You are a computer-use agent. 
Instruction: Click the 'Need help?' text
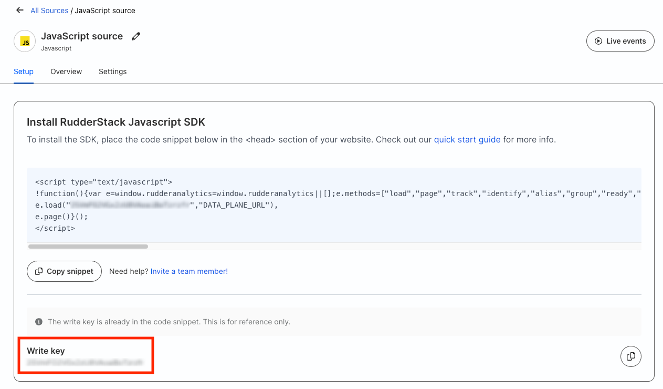(x=129, y=271)
